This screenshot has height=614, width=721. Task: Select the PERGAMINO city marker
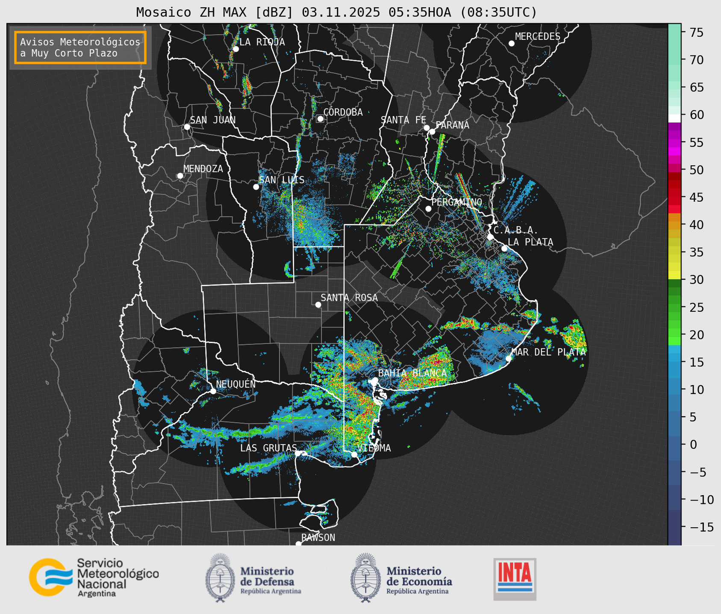pos(428,209)
